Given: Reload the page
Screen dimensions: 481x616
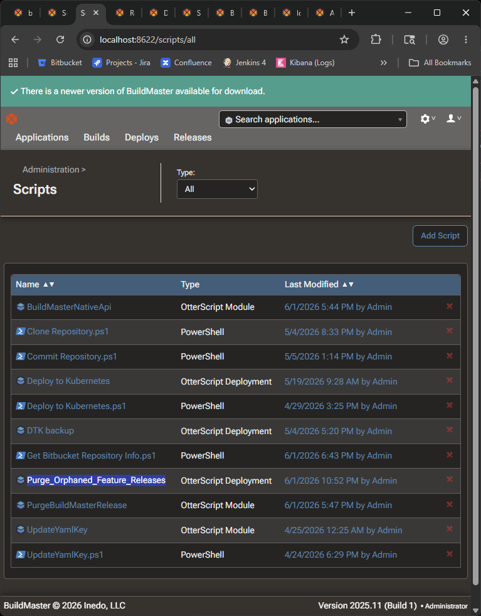Looking at the screenshot, I should point(60,40).
